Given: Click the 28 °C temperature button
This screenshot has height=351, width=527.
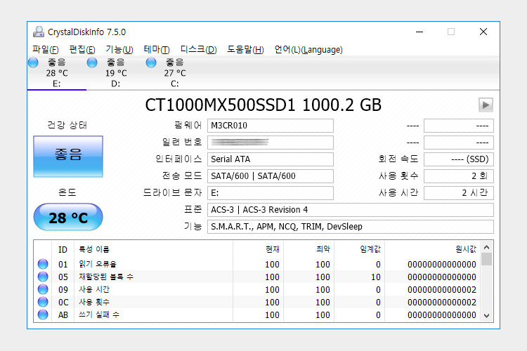Looking at the screenshot, I should click(68, 218).
